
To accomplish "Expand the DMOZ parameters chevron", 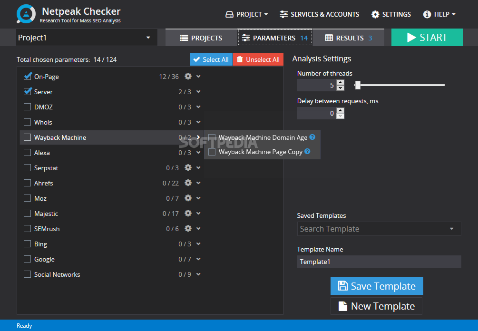I will [x=198, y=107].
